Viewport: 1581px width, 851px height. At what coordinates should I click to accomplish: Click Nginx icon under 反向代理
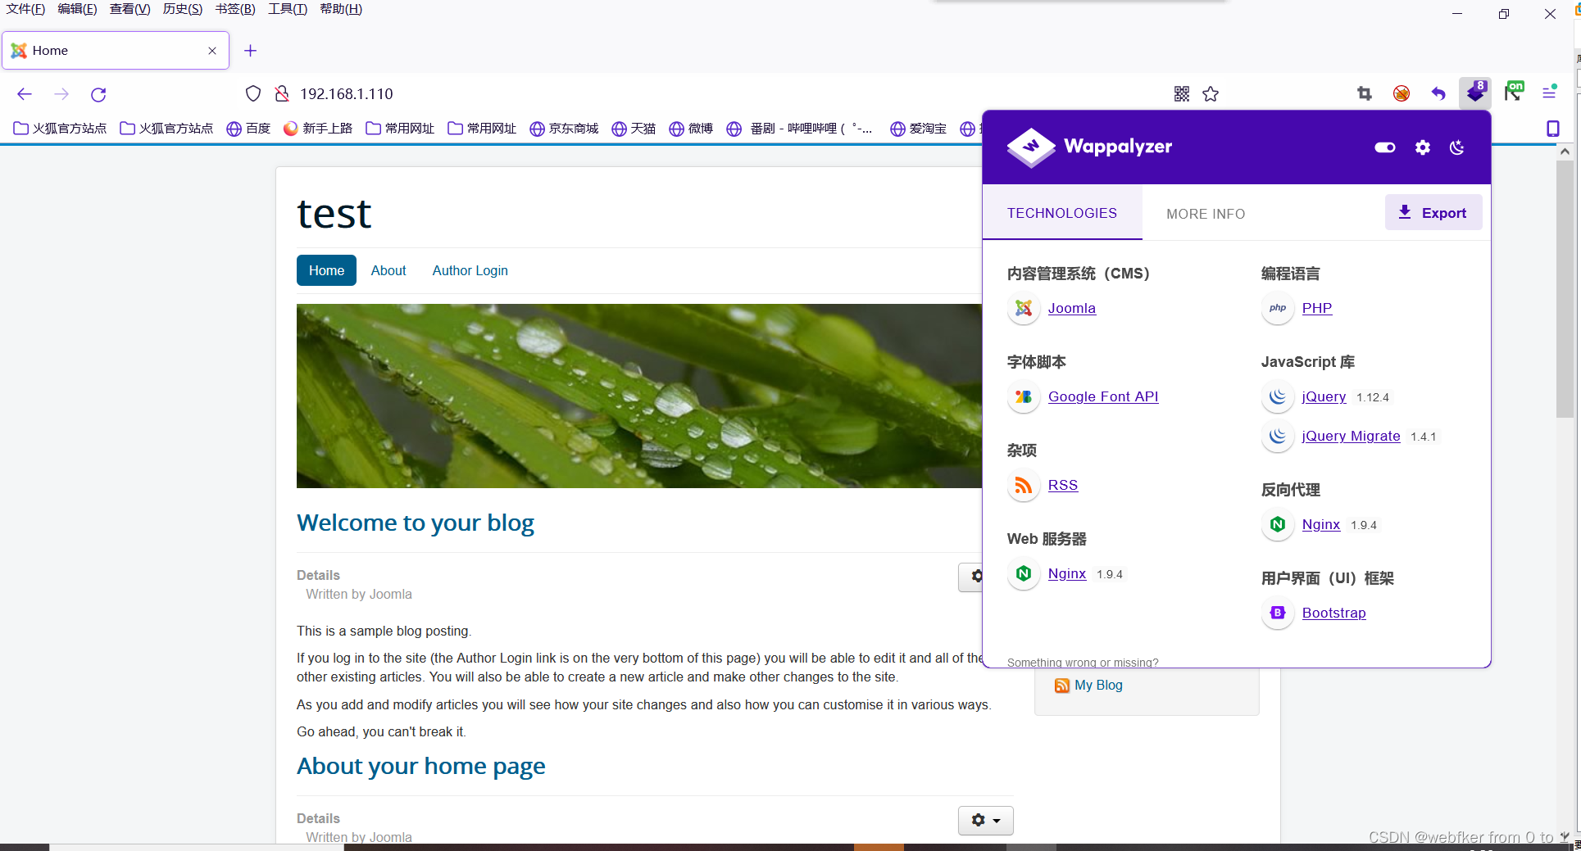pyautogui.click(x=1278, y=524)
